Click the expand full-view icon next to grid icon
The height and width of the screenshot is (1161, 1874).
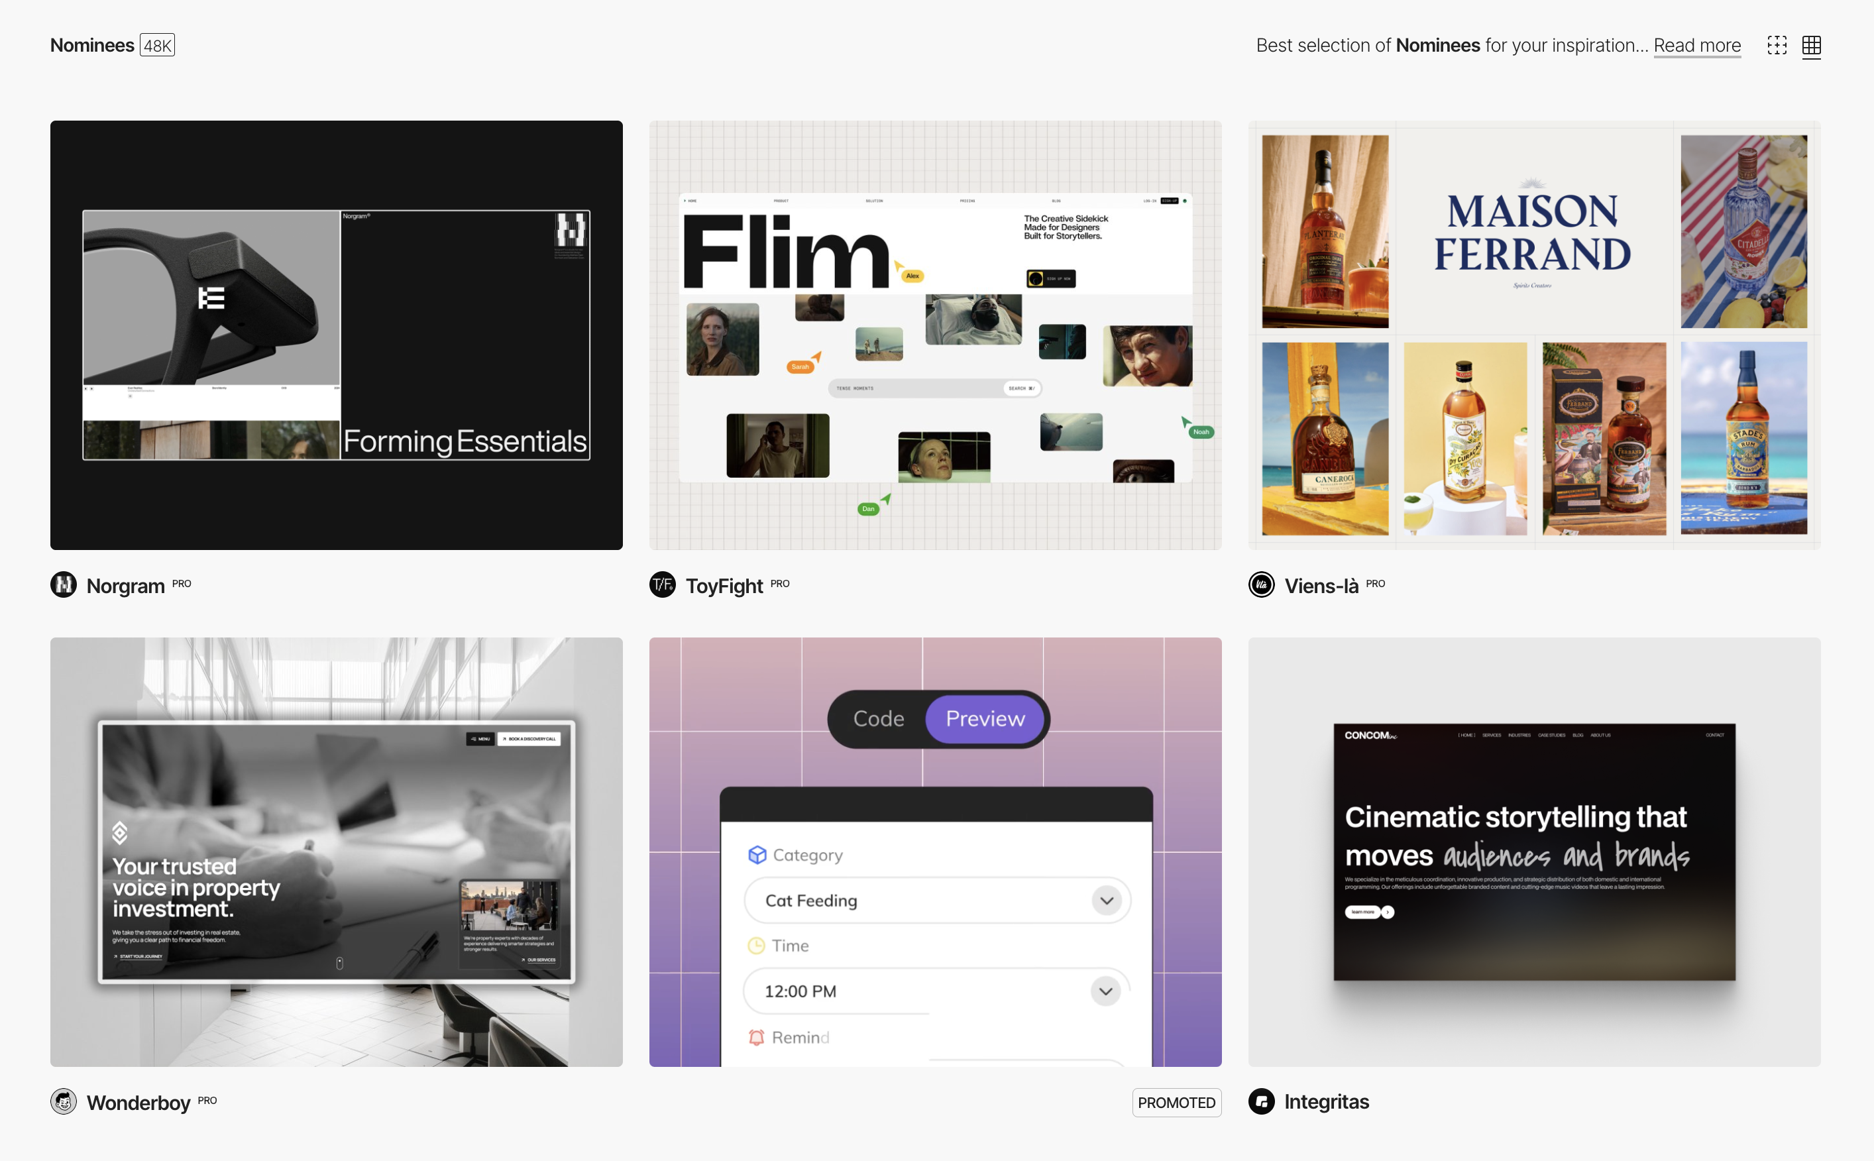click(1779, 46)
